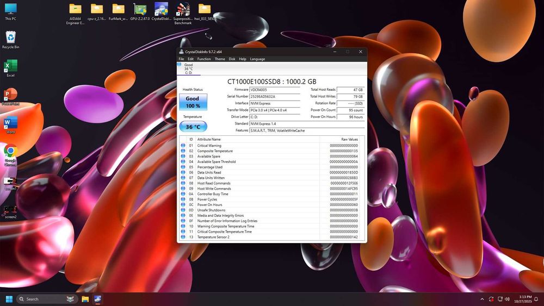
Task: Select the AIDA64 Engineer folder icon
Action: (x=75, y=13)
